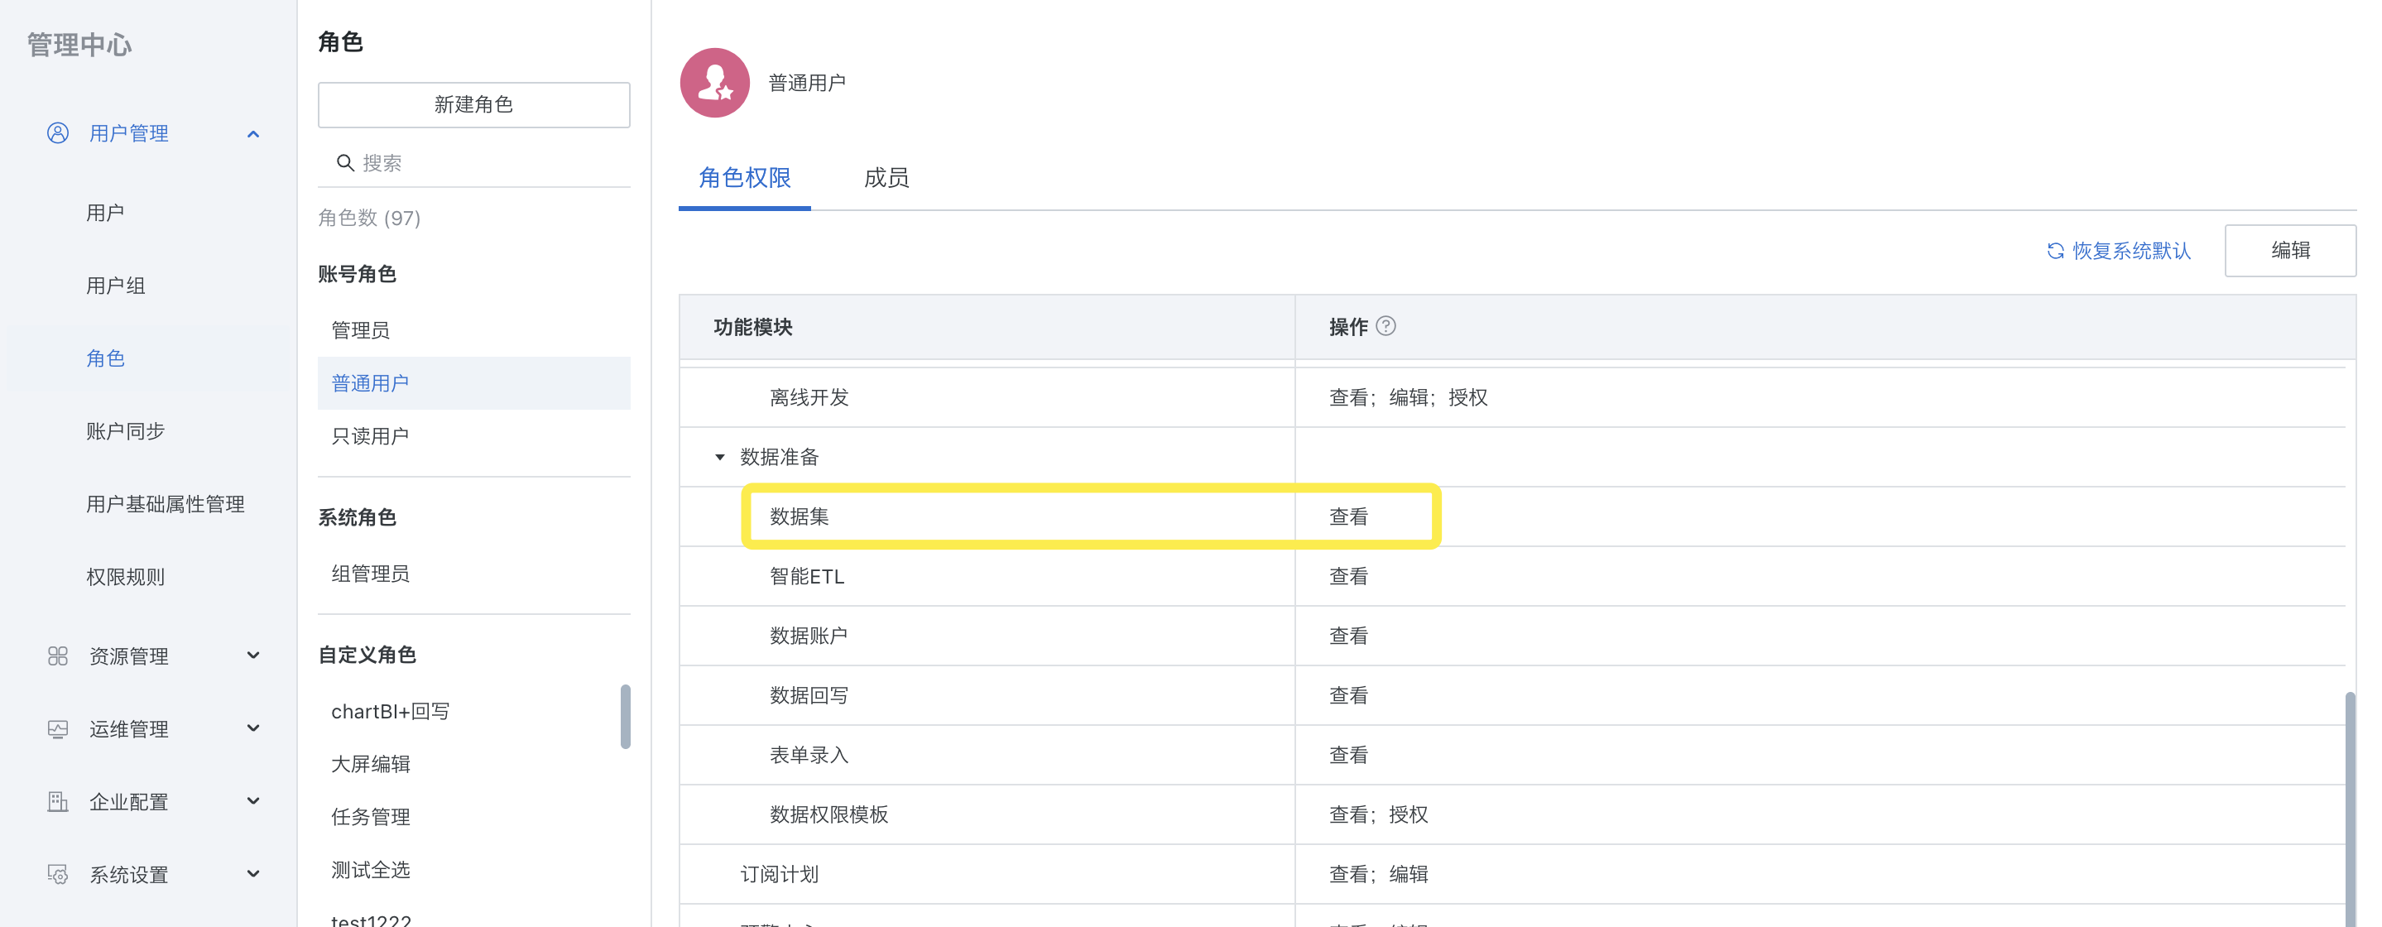Switch to the 成员 tab
This screenshot has width=2382, height=927.
pos(886,178)
